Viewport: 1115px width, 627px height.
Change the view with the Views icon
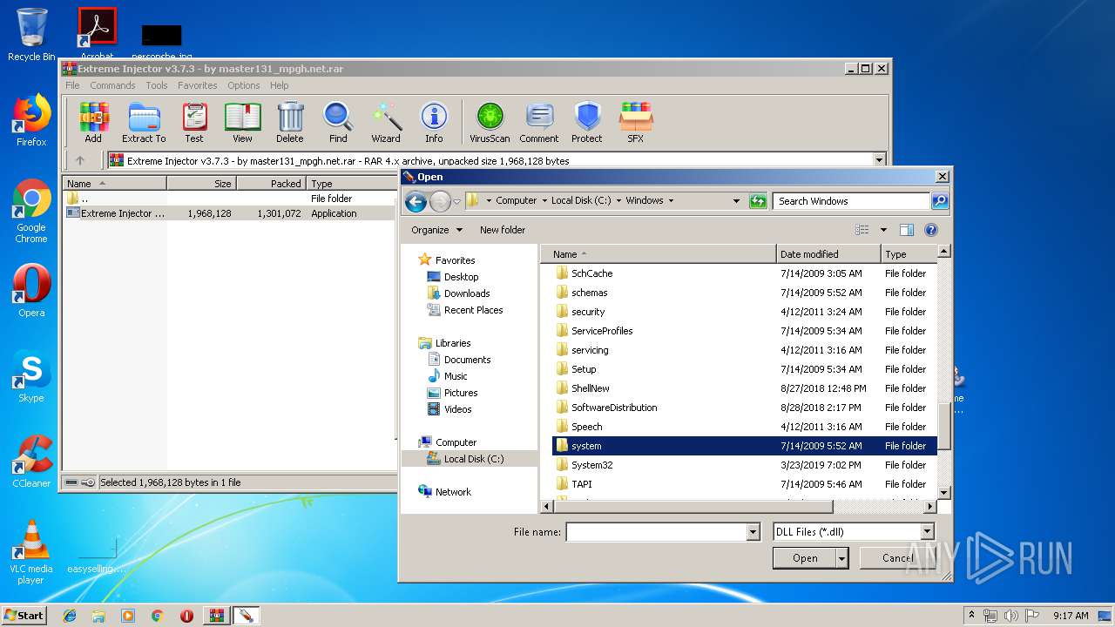[x=862, y=230]
